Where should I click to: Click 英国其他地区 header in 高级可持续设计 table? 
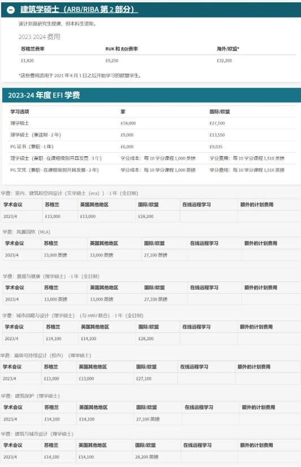coord(93,367)
